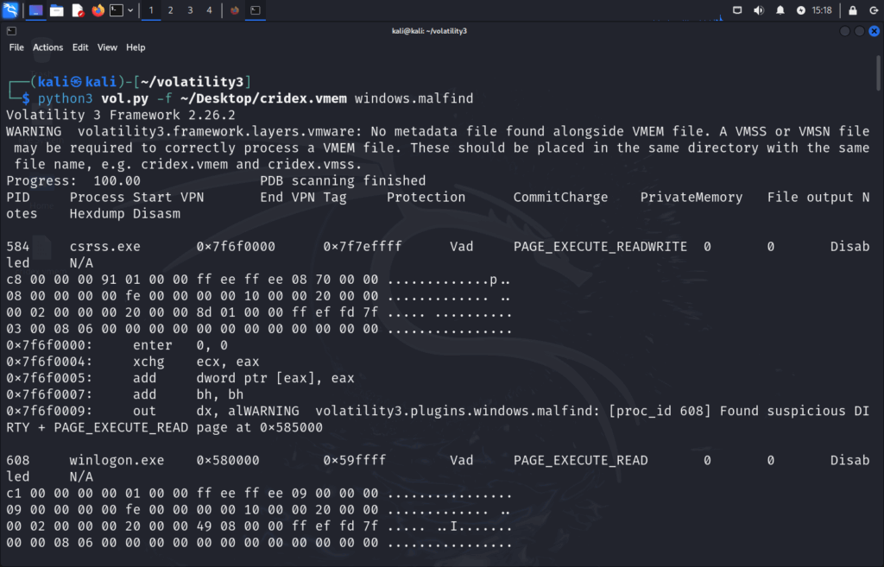Open the file manager panel icon
This screenshot has height=567, width=884.
tap(56, 10)
